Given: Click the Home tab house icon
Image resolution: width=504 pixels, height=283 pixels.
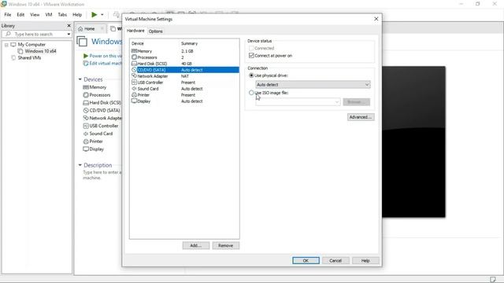Looking at the screenshot, I should 80,29.
